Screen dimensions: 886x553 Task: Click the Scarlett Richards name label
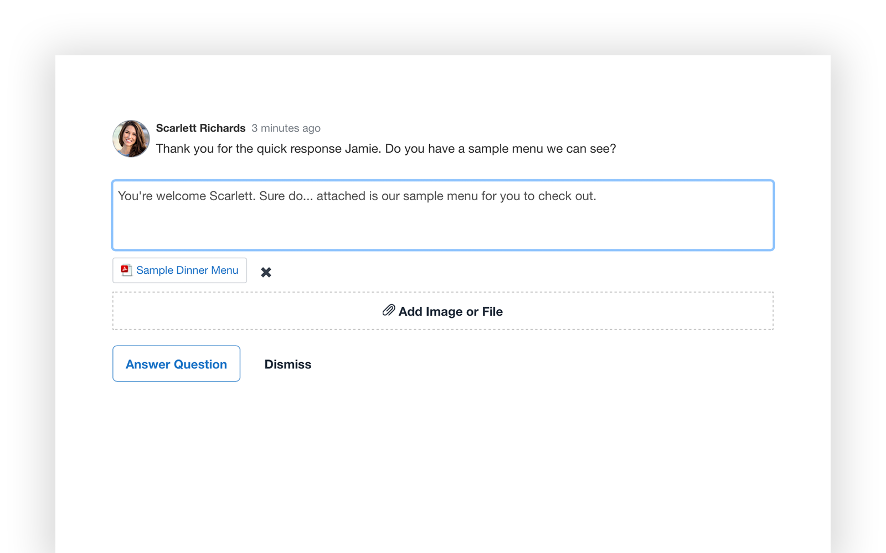pyautogui.click(x=200, y=128)
